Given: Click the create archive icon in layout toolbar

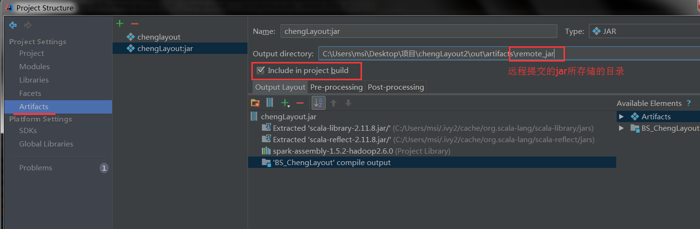Looking at the screenshot, I should point(270,103).
